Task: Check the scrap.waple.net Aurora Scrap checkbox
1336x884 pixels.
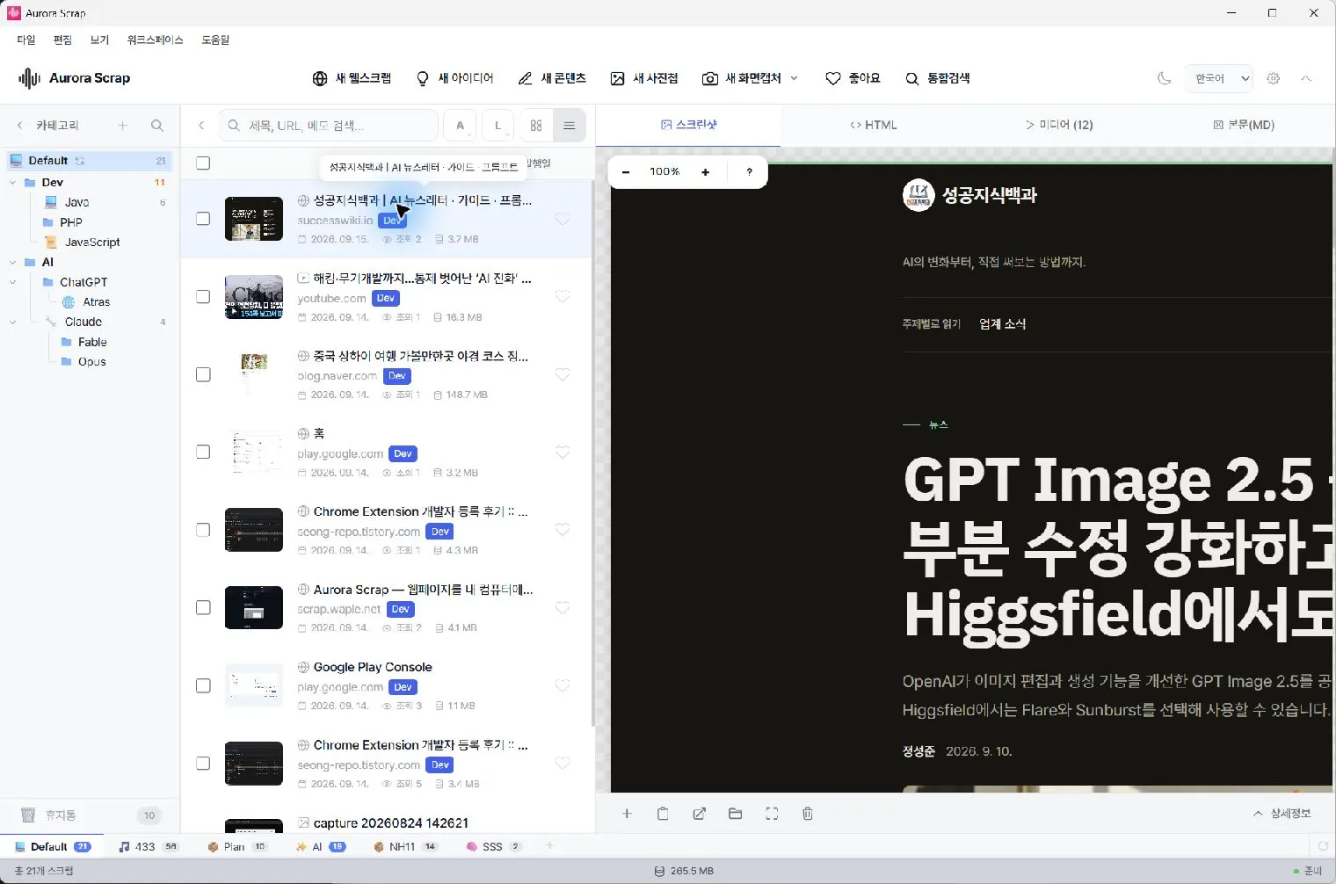Action: pyautogui.click(x=203, y=607)
